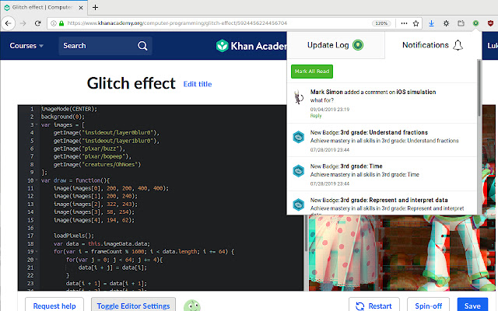Click the green icon beside Update Log
The height and width of the screenshot is (311, 498).
tap(358, 45)
